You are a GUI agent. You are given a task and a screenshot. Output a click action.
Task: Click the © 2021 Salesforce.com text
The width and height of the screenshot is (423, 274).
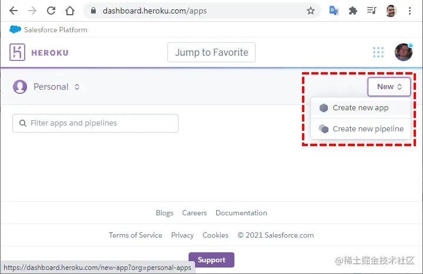tap(276, 235)
